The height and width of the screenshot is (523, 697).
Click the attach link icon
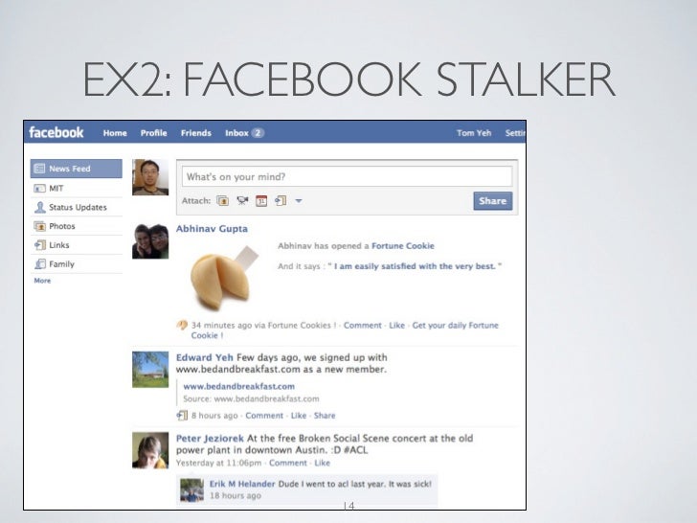point(281,201)
